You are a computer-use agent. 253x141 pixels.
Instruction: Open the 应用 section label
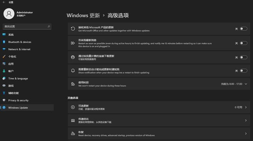click(x=11, y=64)
